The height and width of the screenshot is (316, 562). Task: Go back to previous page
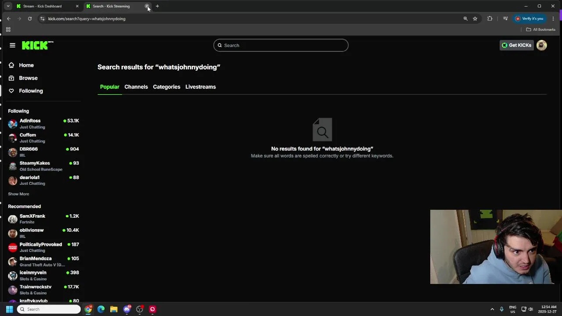[9, 18]
